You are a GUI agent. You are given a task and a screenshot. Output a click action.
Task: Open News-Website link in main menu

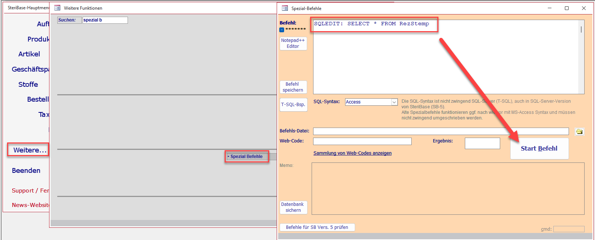[30, 205]
